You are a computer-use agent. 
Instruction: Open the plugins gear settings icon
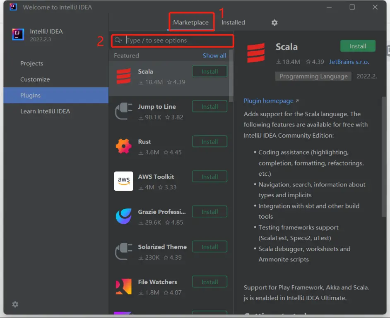274,23
